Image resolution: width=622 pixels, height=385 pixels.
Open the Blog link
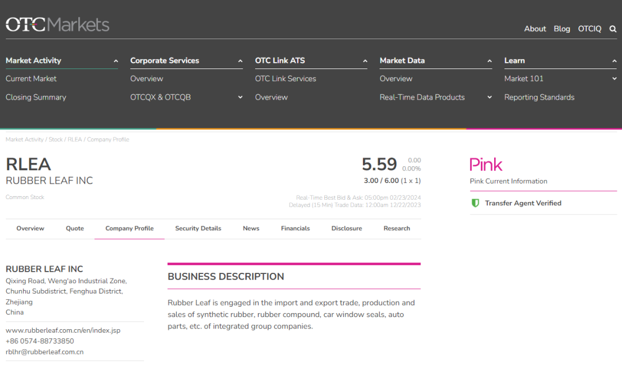tap(562, 29)
